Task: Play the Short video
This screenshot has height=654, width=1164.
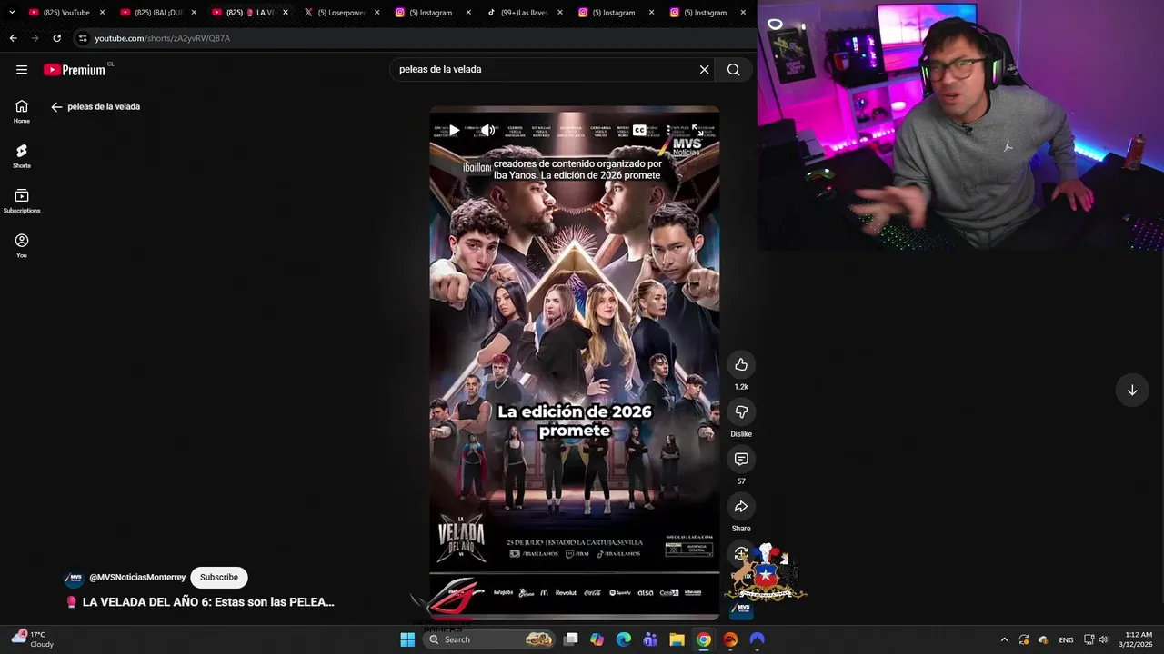Action: click(454, 130)
